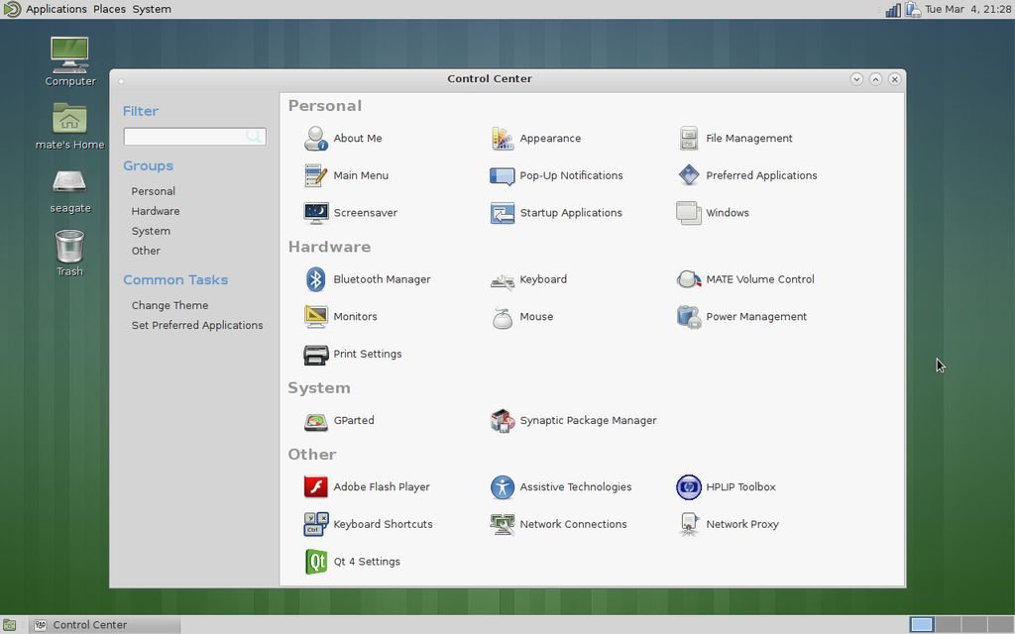
Task: Click the Change Theme common task
Action: pyautogui.click(x=169, y=305)
